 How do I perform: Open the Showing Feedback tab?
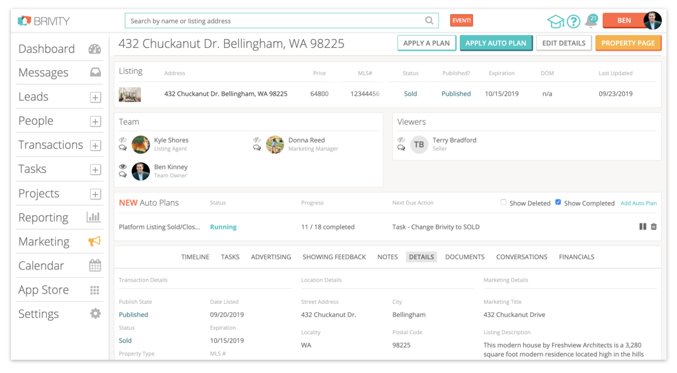(334, 257)
